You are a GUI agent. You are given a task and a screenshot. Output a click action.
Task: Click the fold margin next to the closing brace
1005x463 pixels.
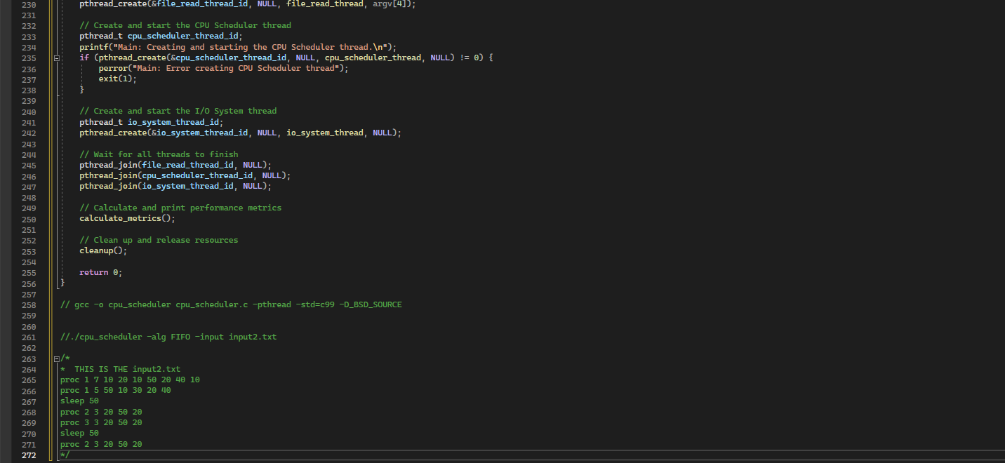56,282
